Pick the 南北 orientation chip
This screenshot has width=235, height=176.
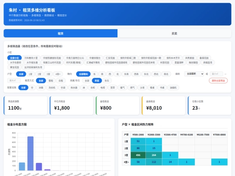click(166, 74)
